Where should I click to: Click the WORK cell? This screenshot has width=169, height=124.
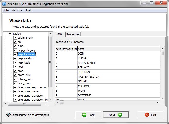[119, 91]
